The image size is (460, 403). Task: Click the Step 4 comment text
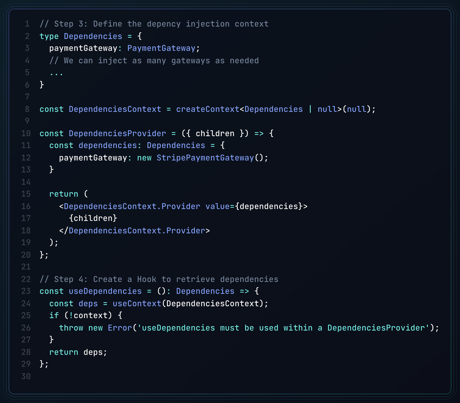click(159, 279)
